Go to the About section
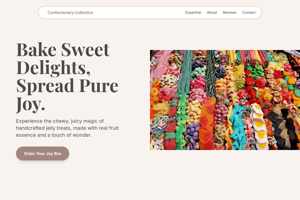 pos(212,12)
